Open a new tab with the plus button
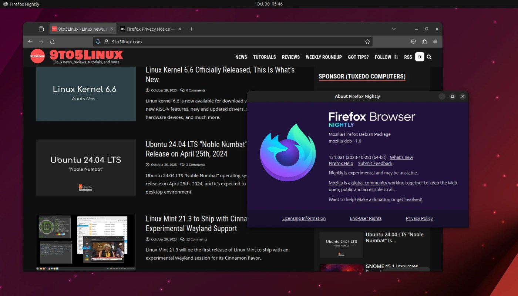 [x=191, y=29]
